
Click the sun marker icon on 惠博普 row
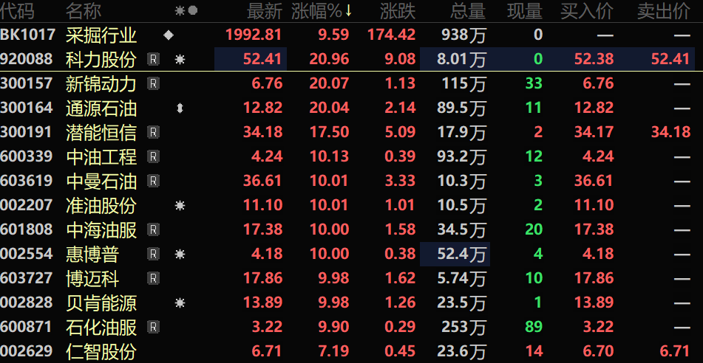coord(180,255)
